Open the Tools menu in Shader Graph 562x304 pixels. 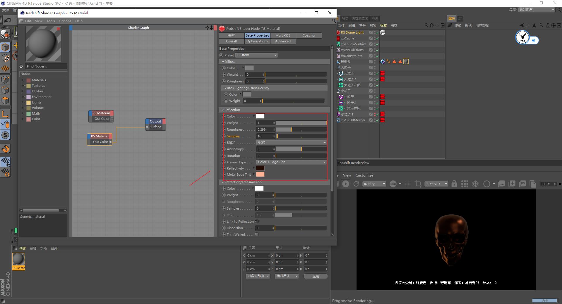click(50, 21)
